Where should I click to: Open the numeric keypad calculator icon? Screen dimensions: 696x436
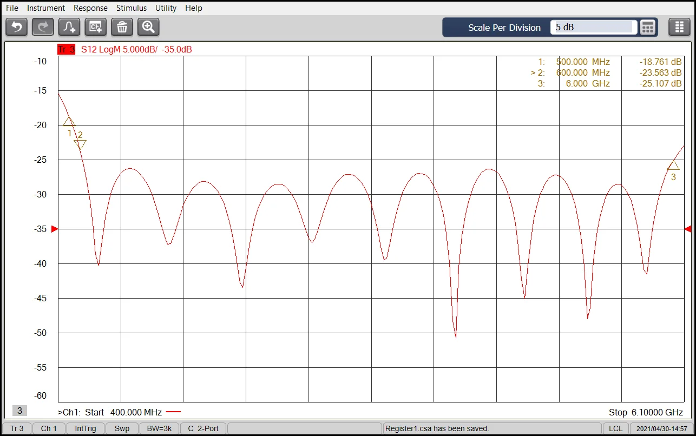tap(648, 28)
